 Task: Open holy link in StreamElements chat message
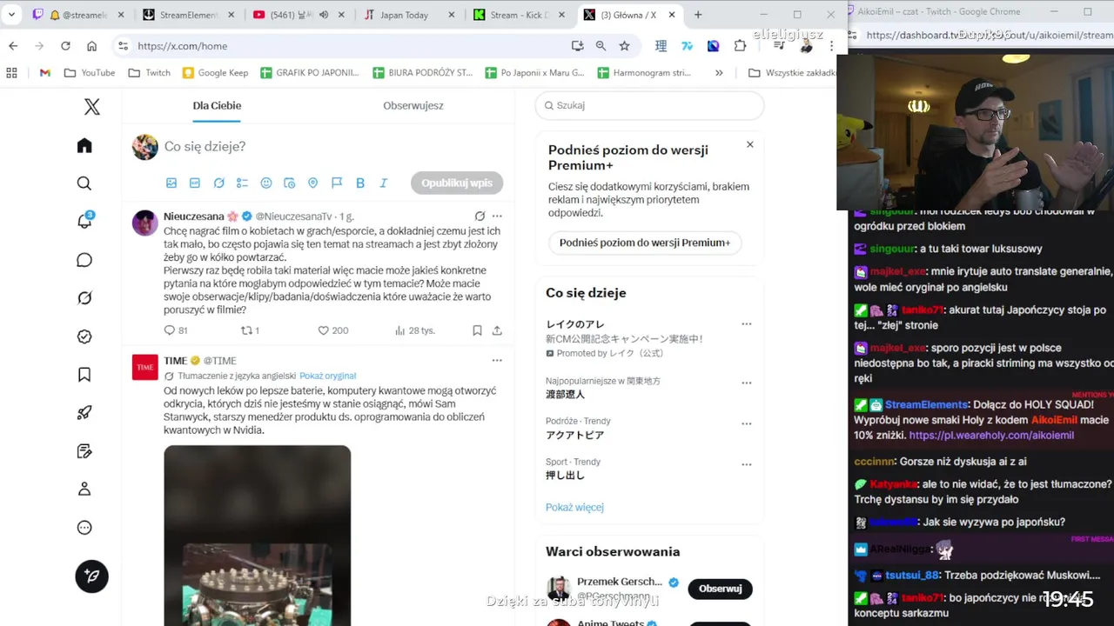991,436
